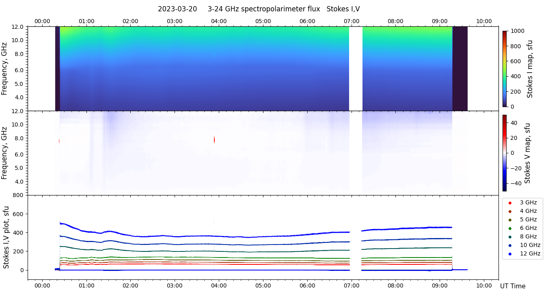Click the Stokes V map colorbar

(x=505, y=153)
